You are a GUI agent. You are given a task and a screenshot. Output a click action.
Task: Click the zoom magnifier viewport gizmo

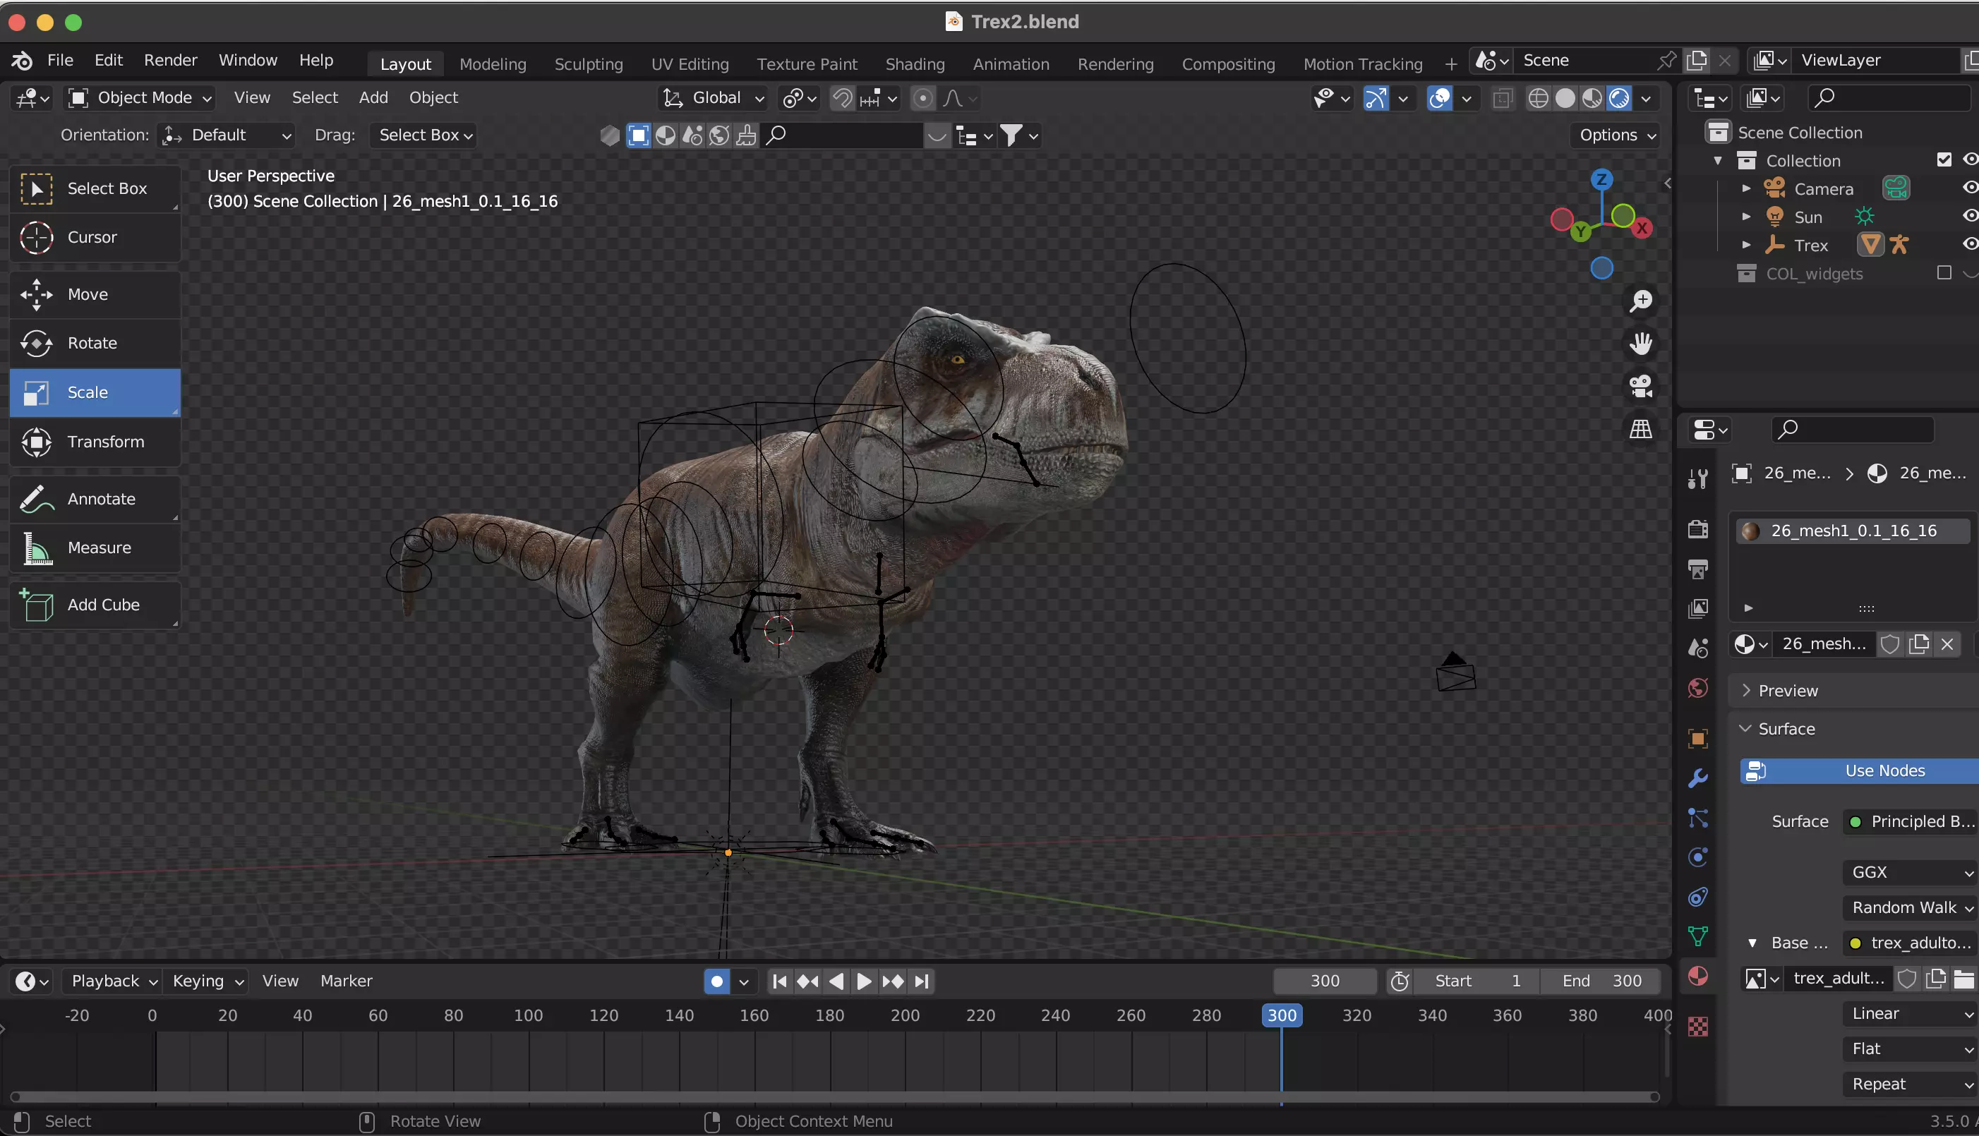click(x=1640, y=301)
